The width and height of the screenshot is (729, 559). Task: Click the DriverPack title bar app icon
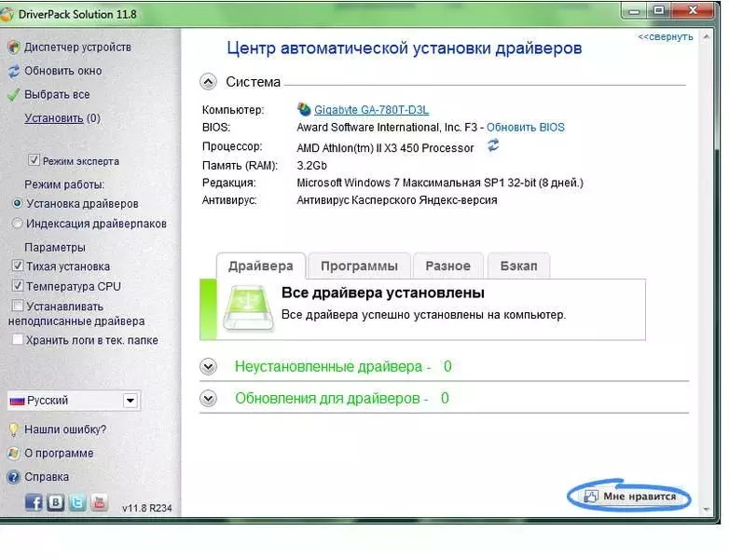click(x=6, y=14)
